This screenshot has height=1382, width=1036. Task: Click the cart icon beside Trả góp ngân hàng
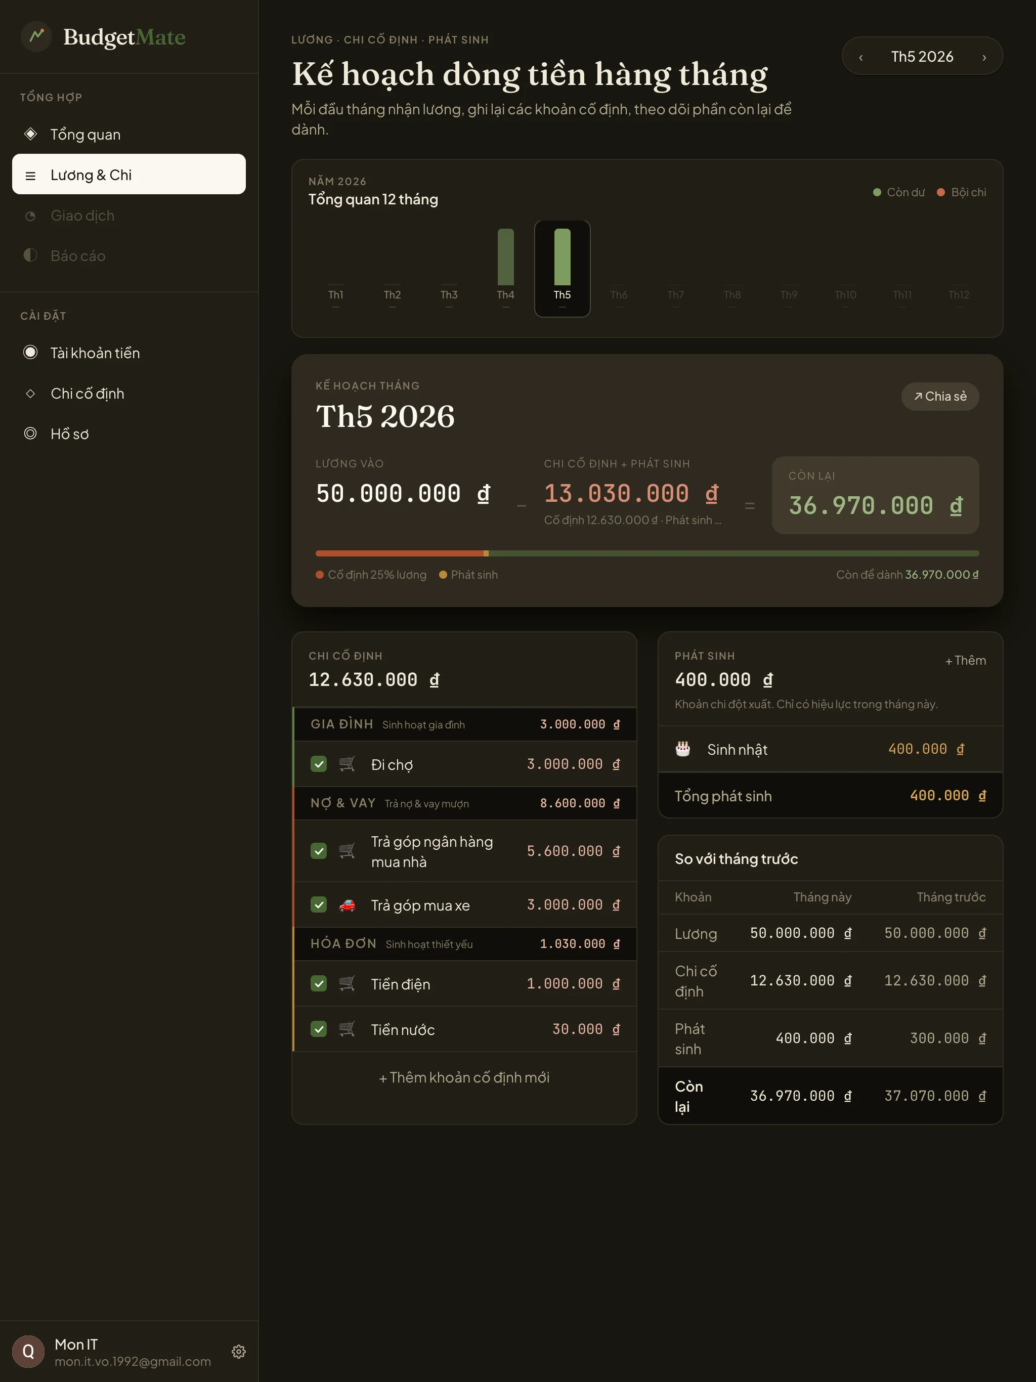coord(347,851)
